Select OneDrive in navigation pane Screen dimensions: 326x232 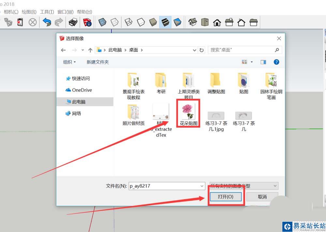click(79, 90)
